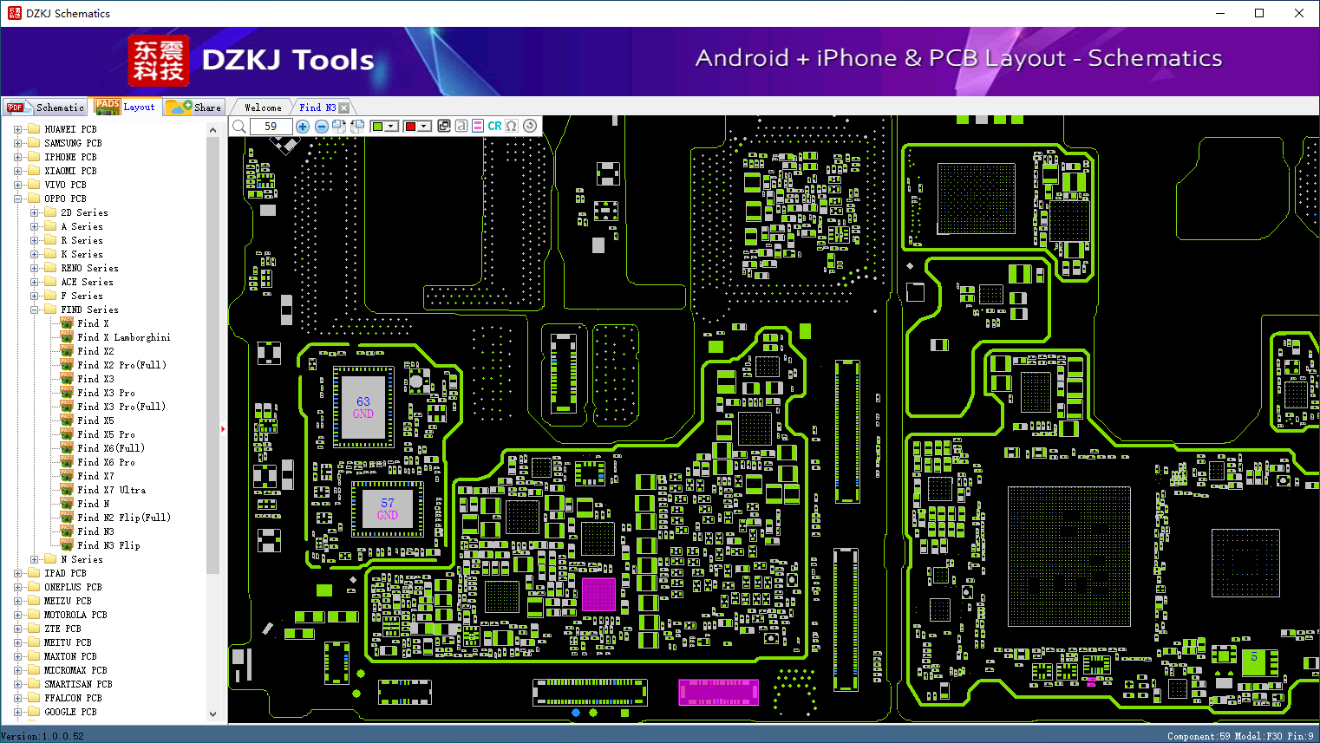Select the VIVO PCB folder
The height and width of the screenshot is (743, 1320).
click(x=65, y=185)
